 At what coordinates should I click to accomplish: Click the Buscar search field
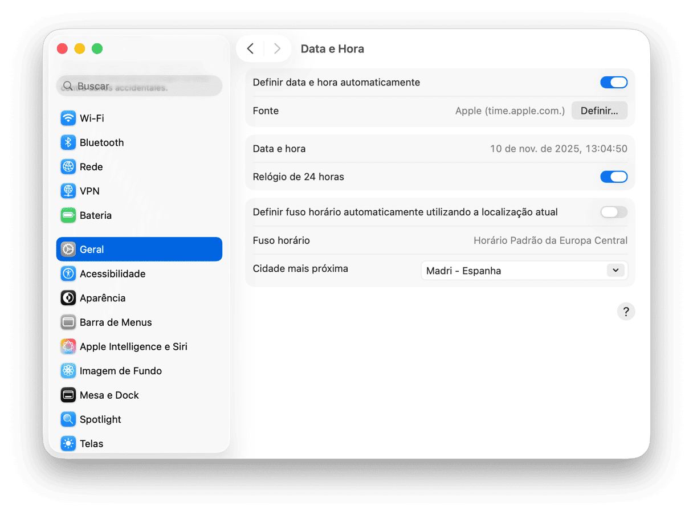139,86
